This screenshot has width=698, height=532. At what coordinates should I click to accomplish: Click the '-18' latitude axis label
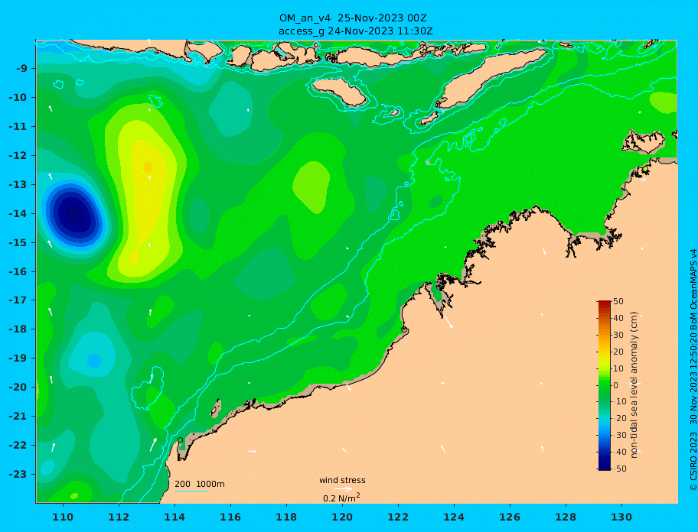click(18, 329)
